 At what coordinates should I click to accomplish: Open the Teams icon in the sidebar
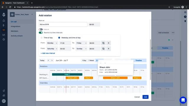point(4,30)
